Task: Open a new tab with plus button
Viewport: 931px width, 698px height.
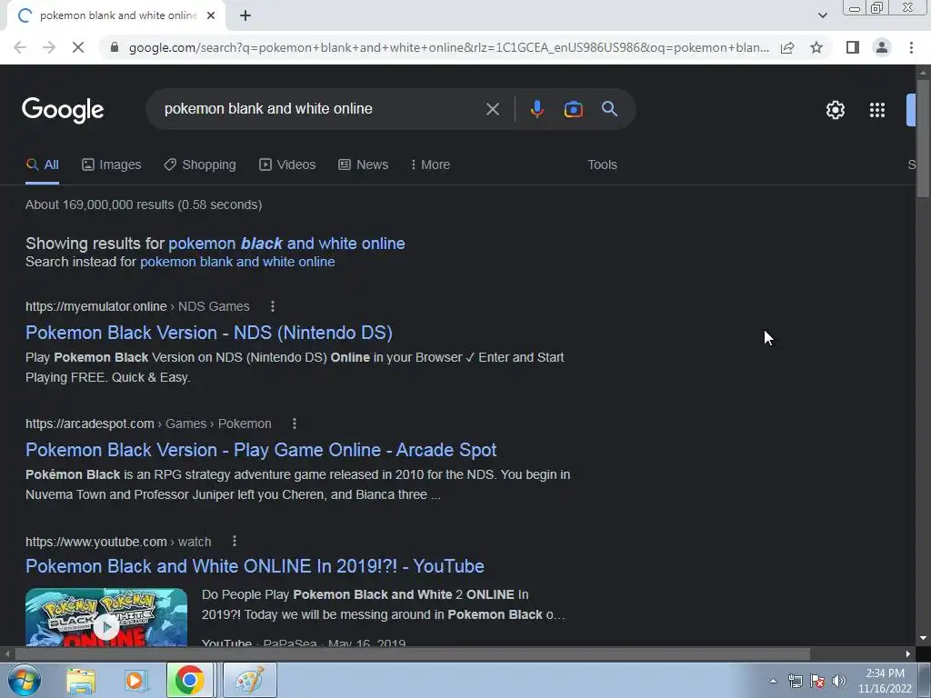Action: coord(245,16)
